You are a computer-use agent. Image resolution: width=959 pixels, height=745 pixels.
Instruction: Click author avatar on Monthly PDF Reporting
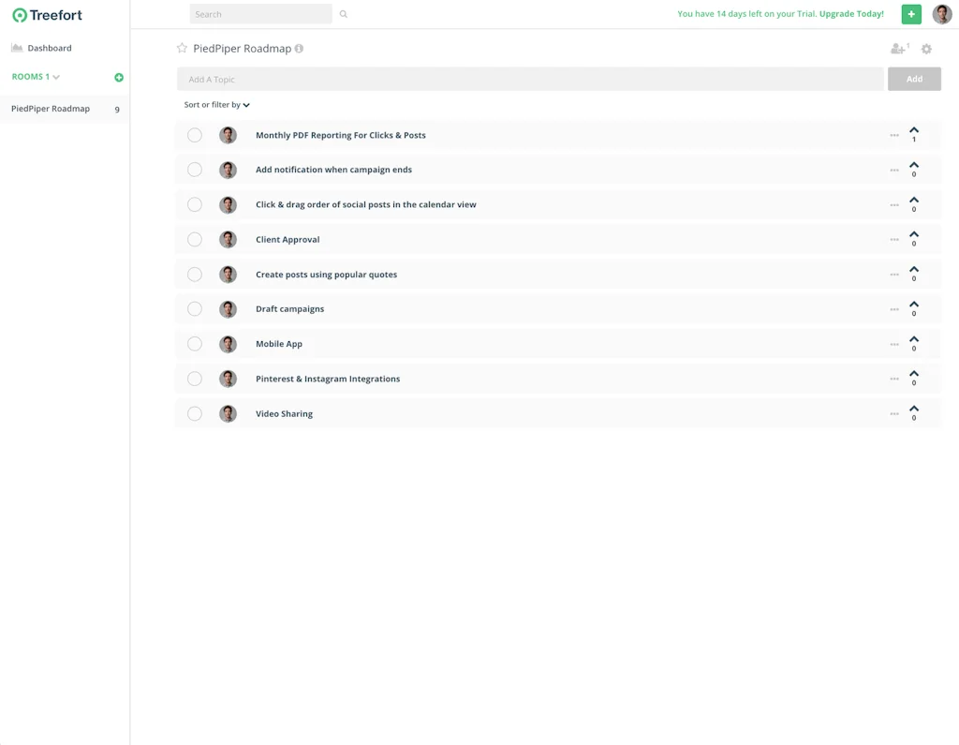point(229,135)
